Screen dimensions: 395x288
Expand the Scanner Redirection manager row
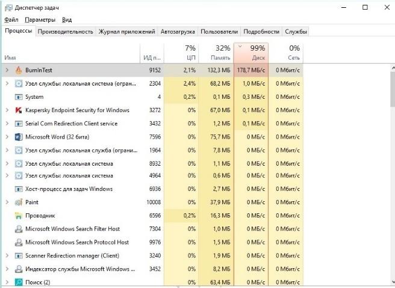click(7, 255)
